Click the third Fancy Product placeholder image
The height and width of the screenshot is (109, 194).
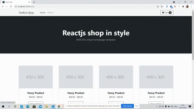[x=116, y=77]
